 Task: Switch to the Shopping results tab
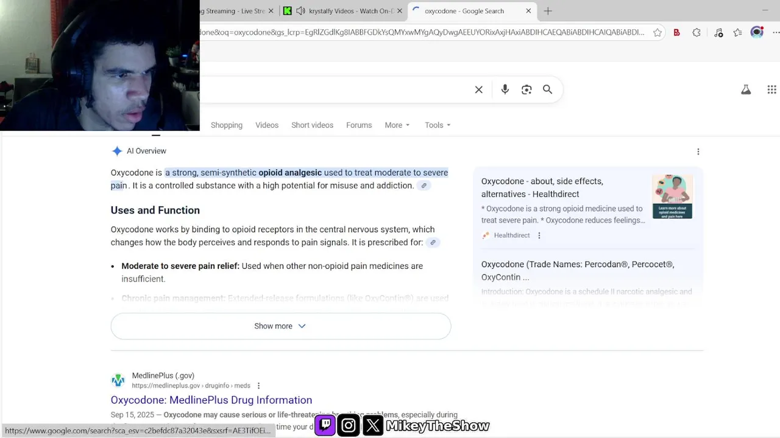tap(227, 125)
